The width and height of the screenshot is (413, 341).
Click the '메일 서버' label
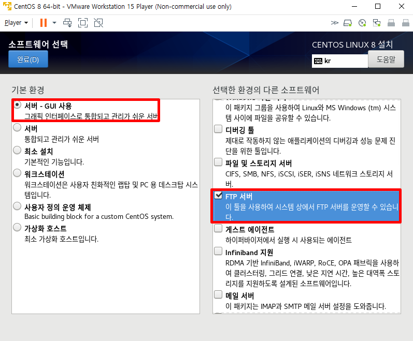[x=240, y=296]
